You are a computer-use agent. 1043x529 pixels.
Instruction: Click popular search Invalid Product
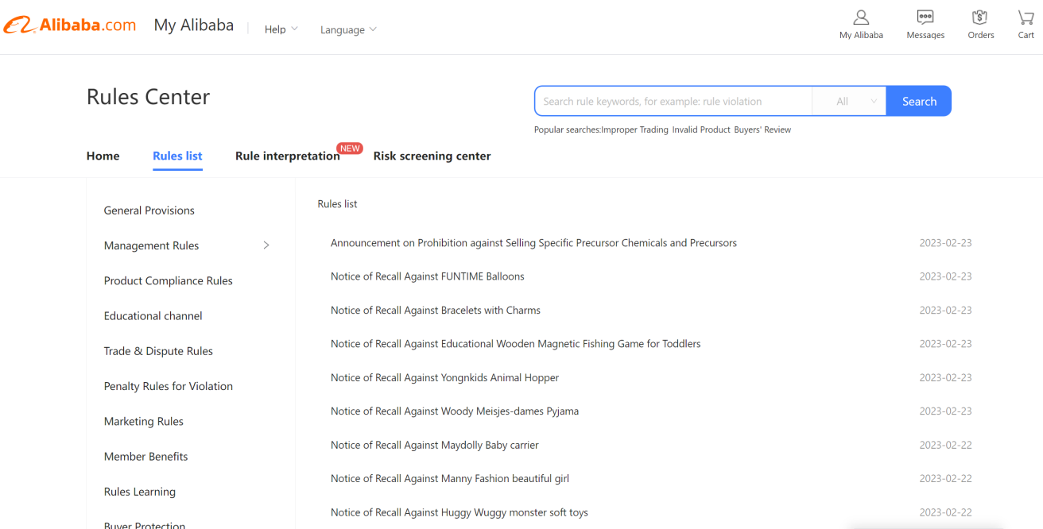click(701, 129)
